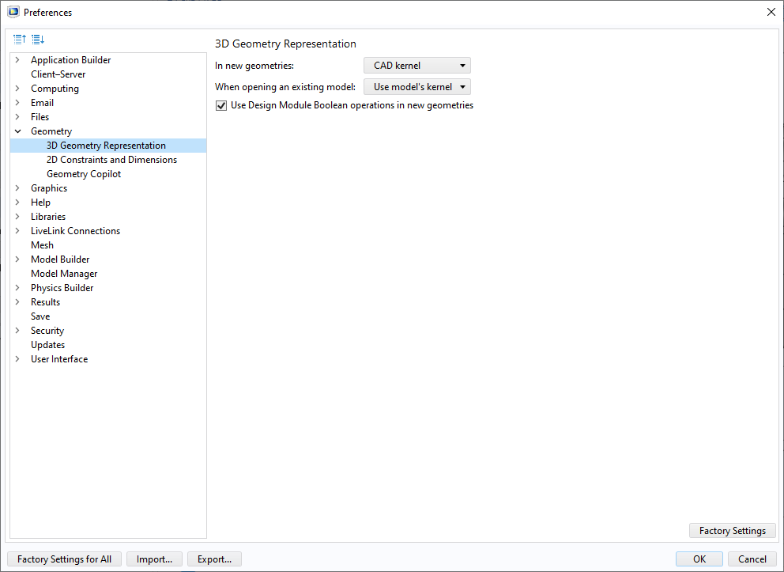Click the Preferences window app icon
This screenshot has height=572, width=784.
click(x=13, y=12)
